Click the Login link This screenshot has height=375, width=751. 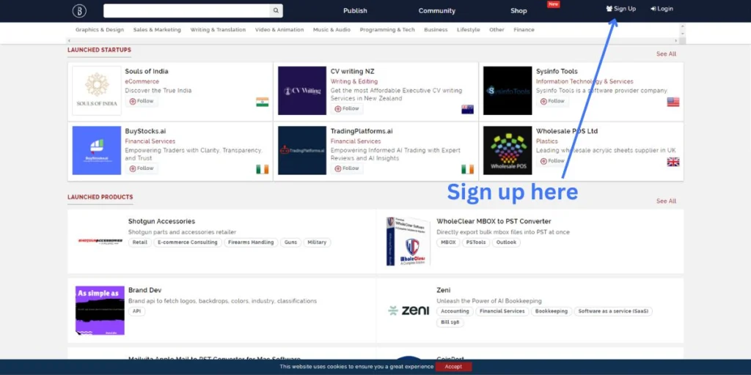pyautogui.click(x=662, y=9)
